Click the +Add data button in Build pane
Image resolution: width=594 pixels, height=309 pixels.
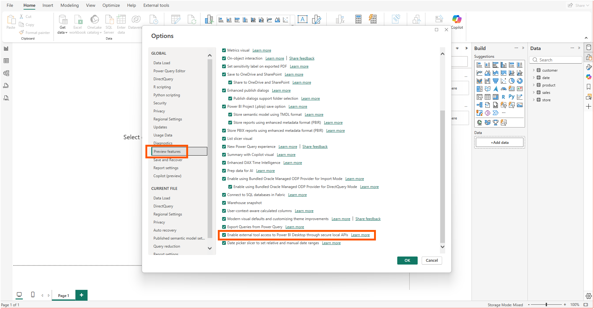coord(499,143)
